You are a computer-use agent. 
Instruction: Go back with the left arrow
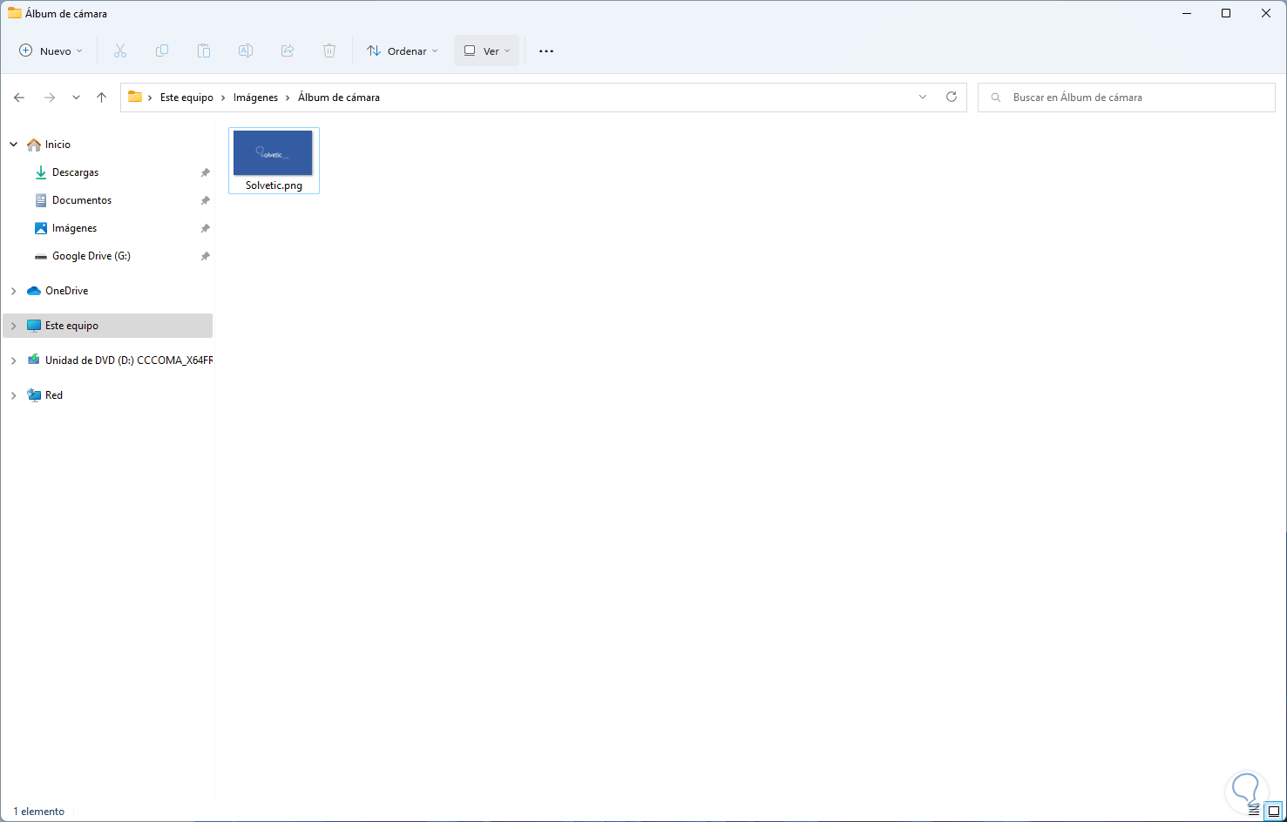point(19,98)
